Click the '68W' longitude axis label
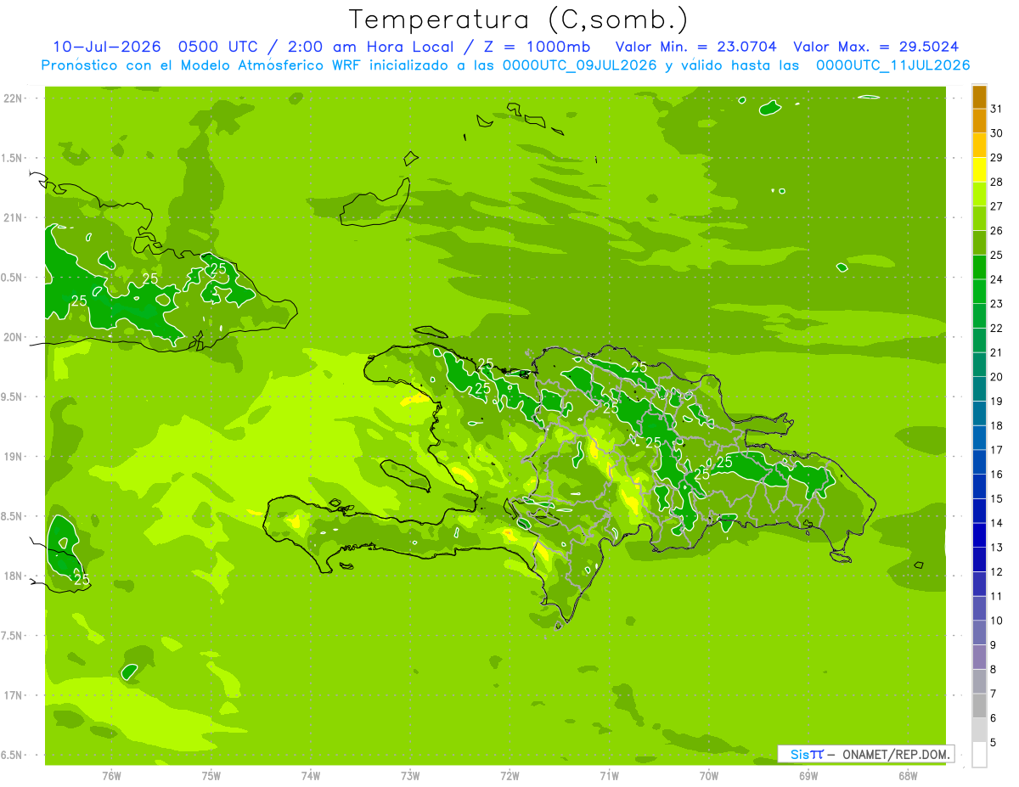The image size is (1019, 787). tap(907, 777)
